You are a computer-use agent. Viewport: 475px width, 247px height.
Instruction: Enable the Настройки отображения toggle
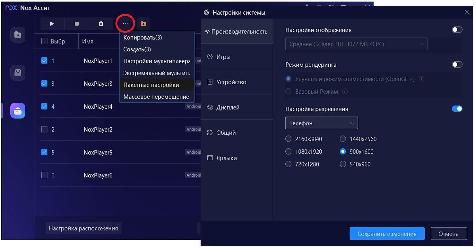[x=457, y=30]
